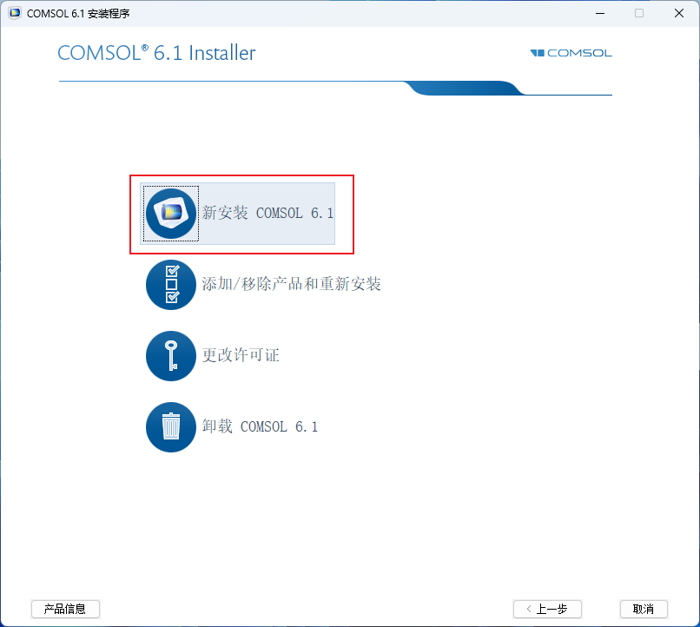
Task: Open 产品信息 product information button
Action: (65, 609)
